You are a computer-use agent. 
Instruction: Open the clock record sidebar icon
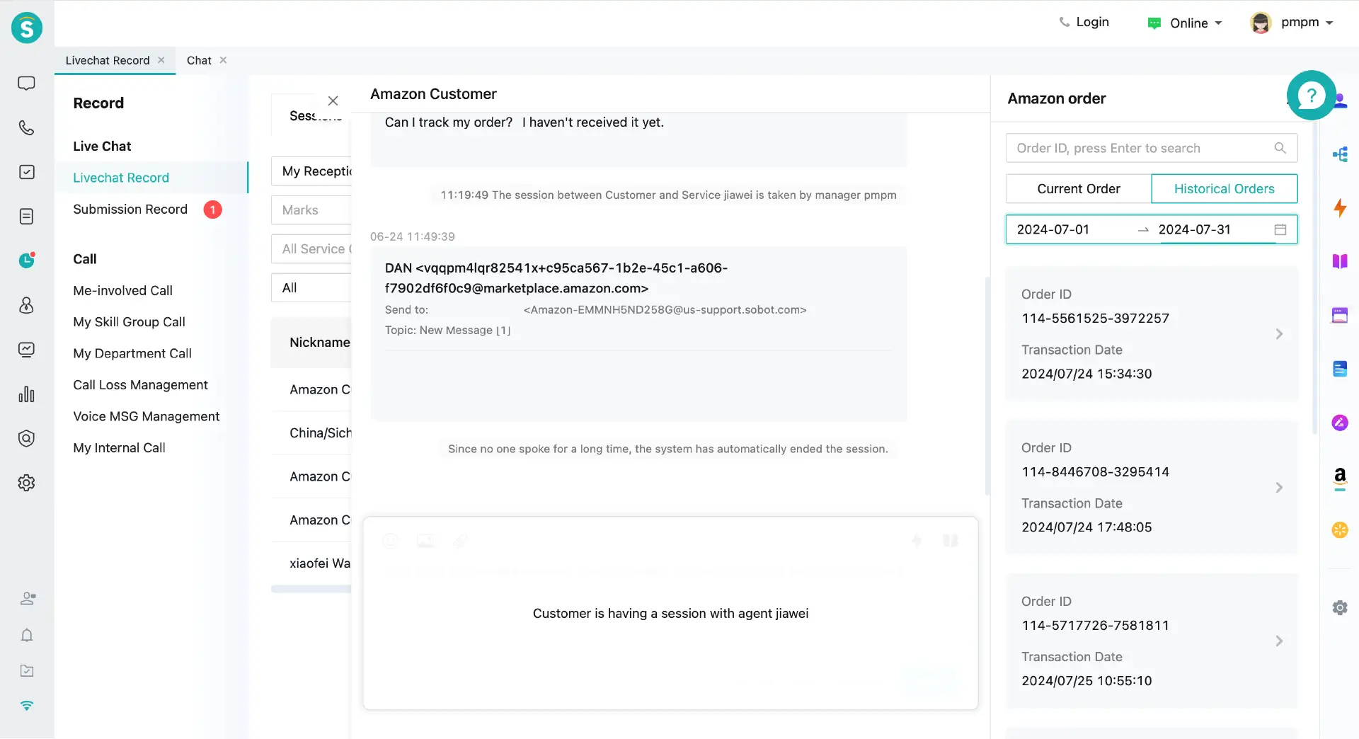click(x=26, y=260)
